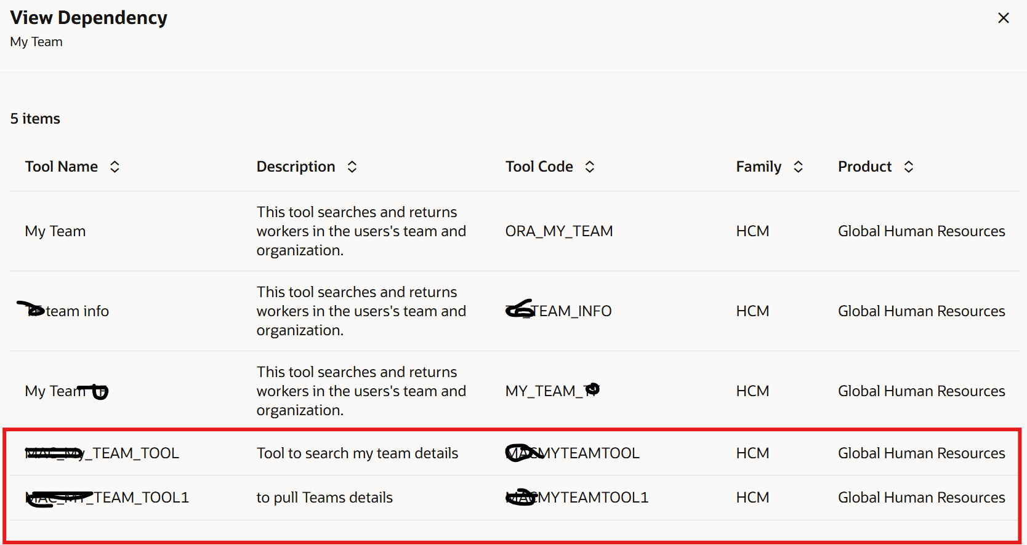The image size is (1027, 545).
Task: Click description text in ORA_MY_TEAM row
Action: 361,231
